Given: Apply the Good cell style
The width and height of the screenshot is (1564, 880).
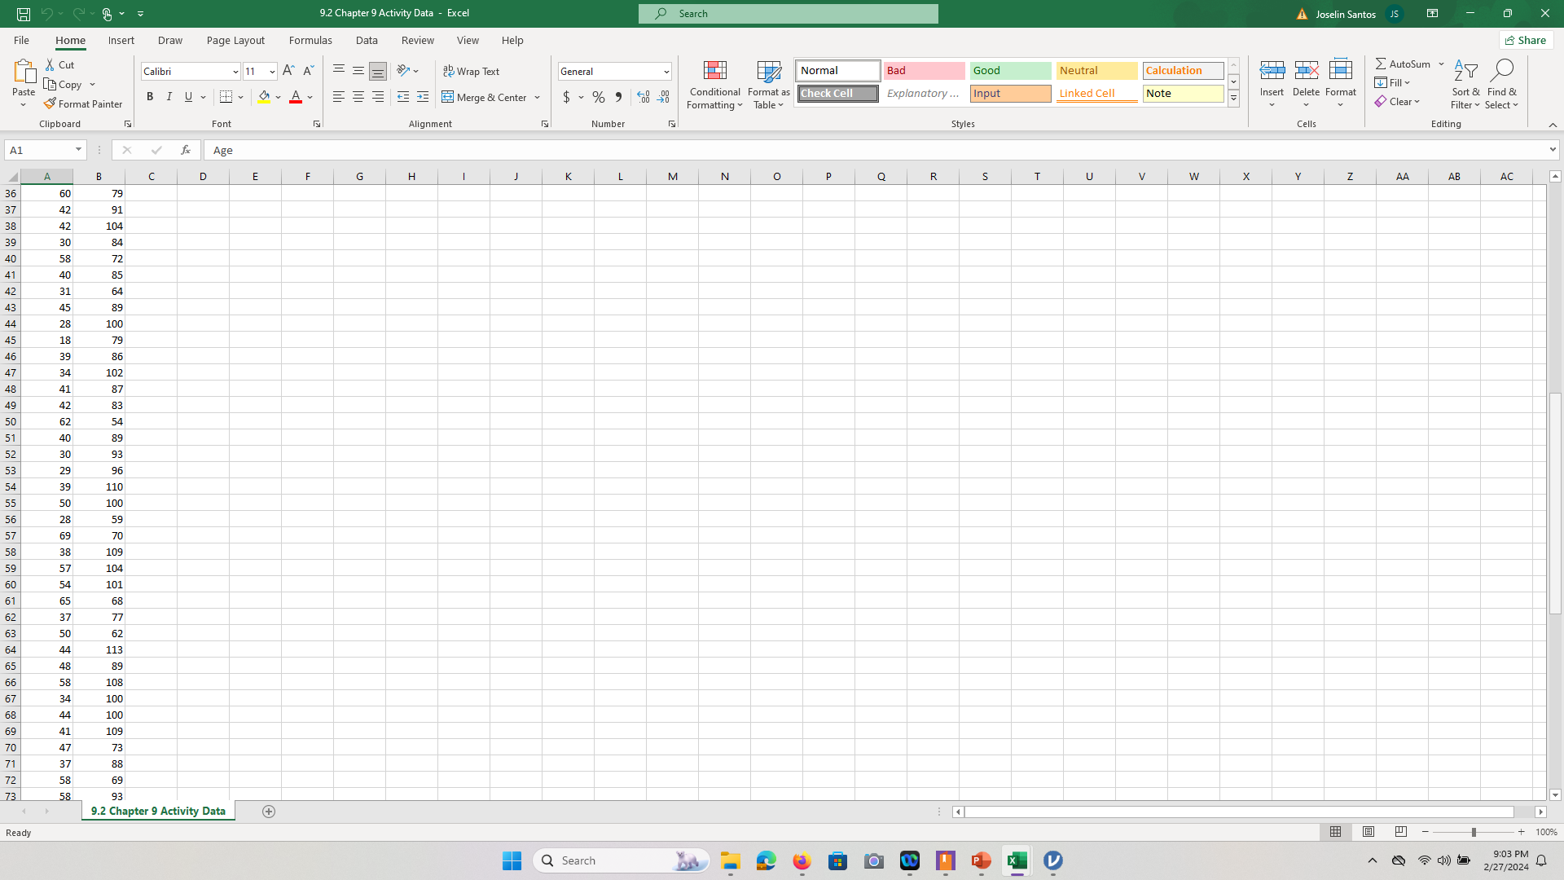Looking at the screenshot, I should coord(1010,70).
